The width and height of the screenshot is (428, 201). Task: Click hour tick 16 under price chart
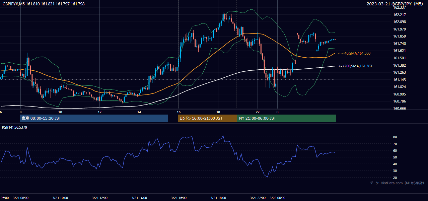[x=179, y=112]
